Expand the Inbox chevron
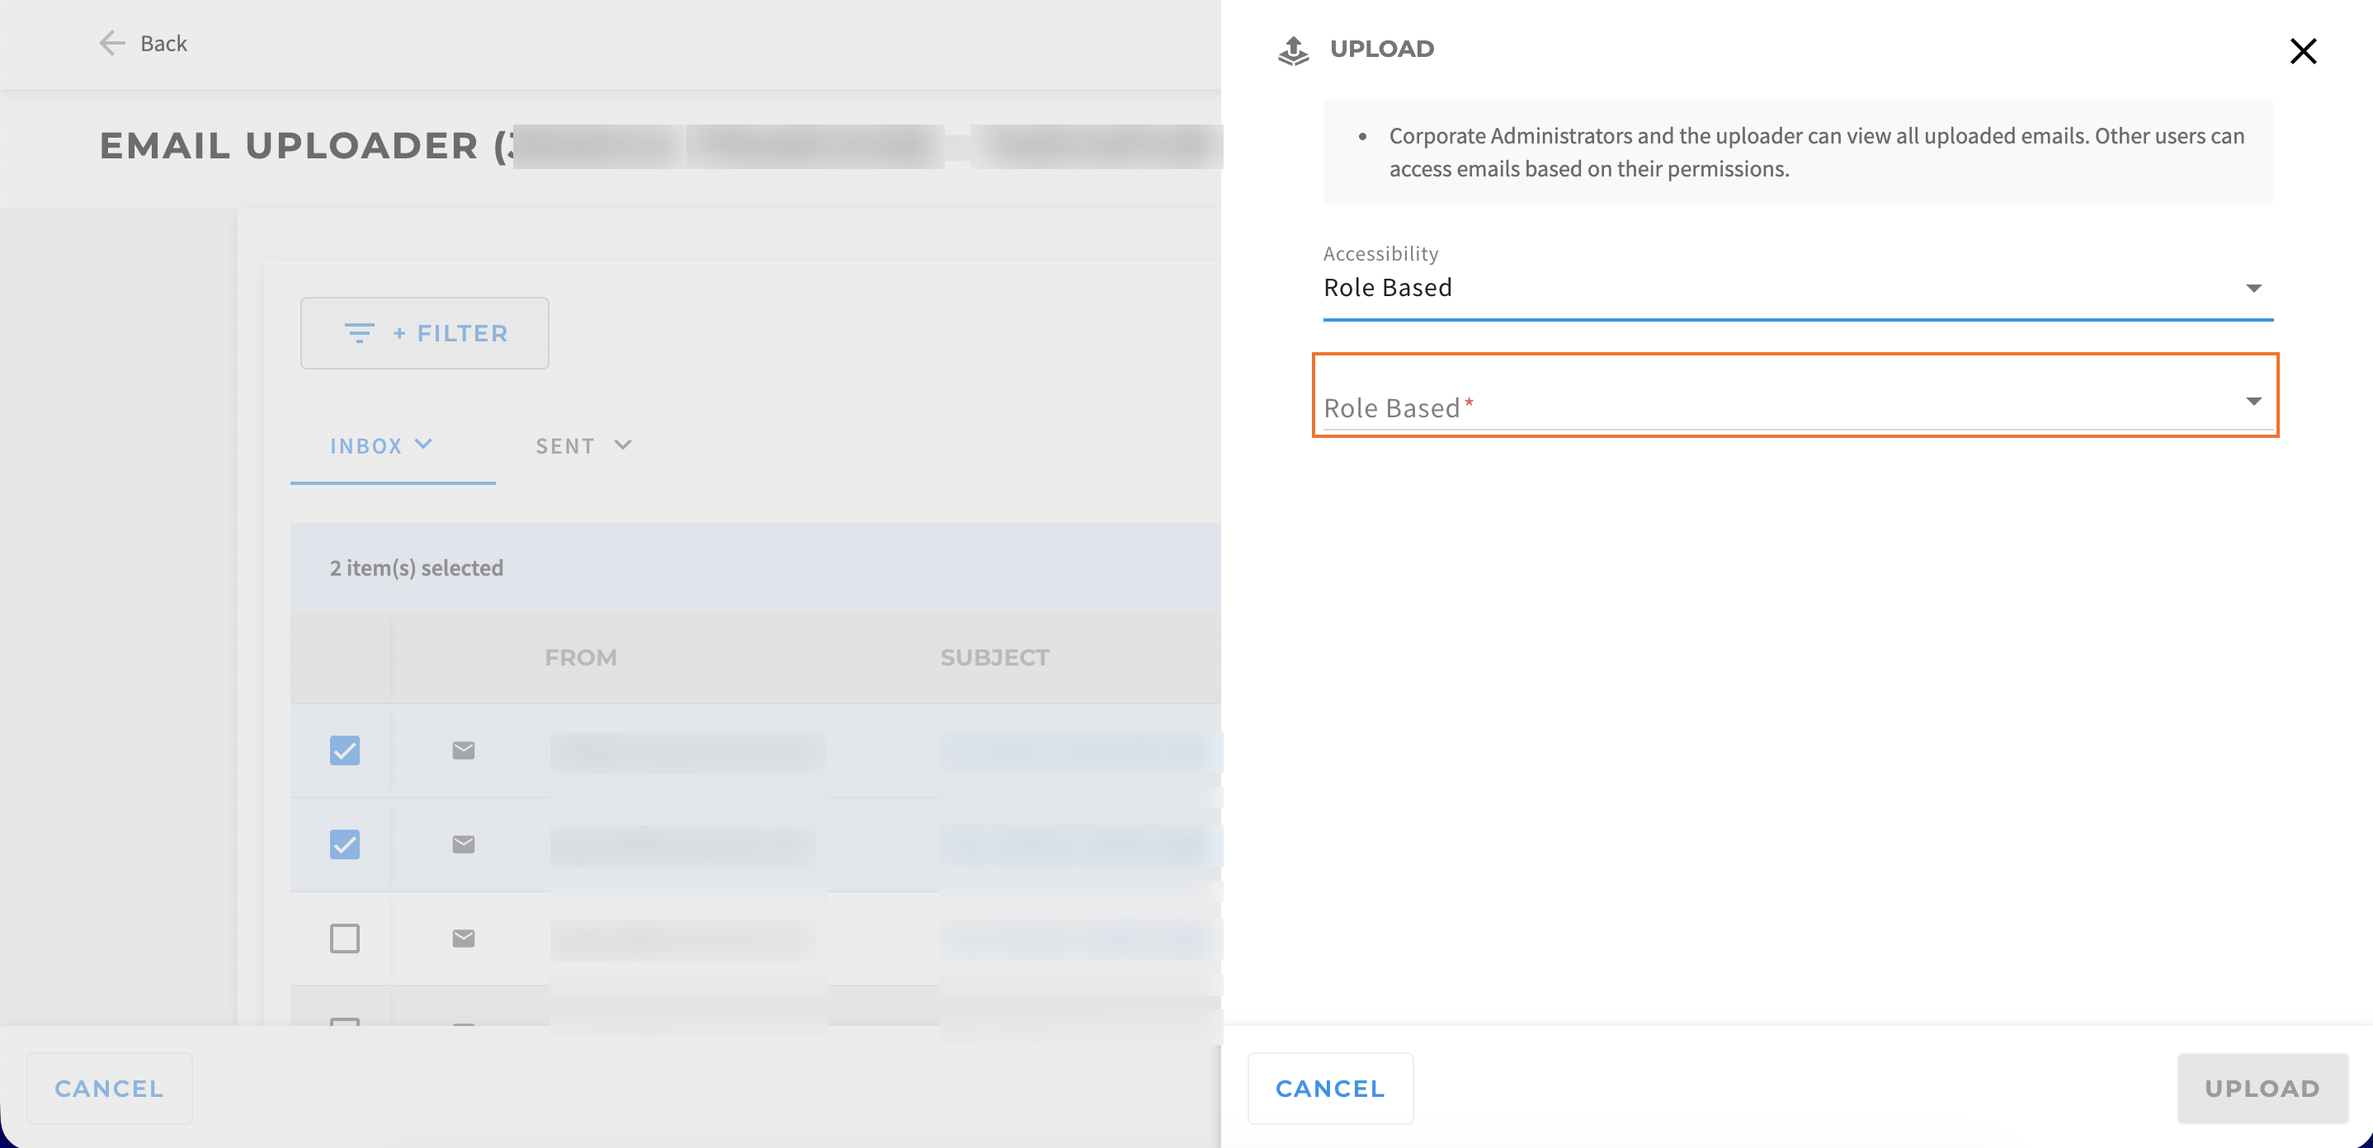Viewport: 2373px width, 1148px height. click(x=422, y=445)
